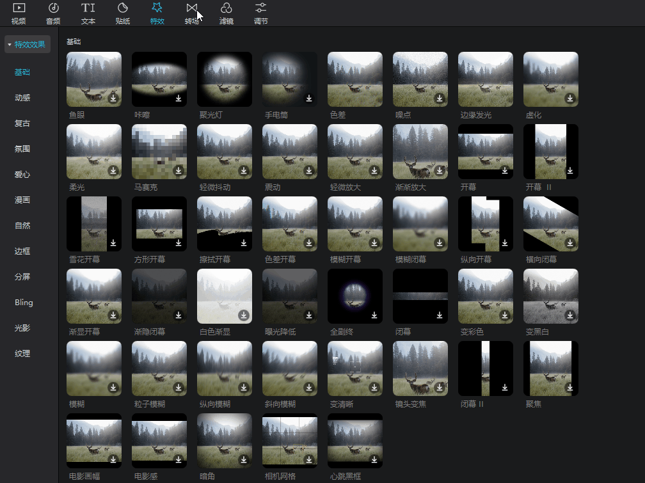The height and width of the screenshot is (483, 645).
Task: Go to the 边框 border category
Action: [x=22, y=251]
